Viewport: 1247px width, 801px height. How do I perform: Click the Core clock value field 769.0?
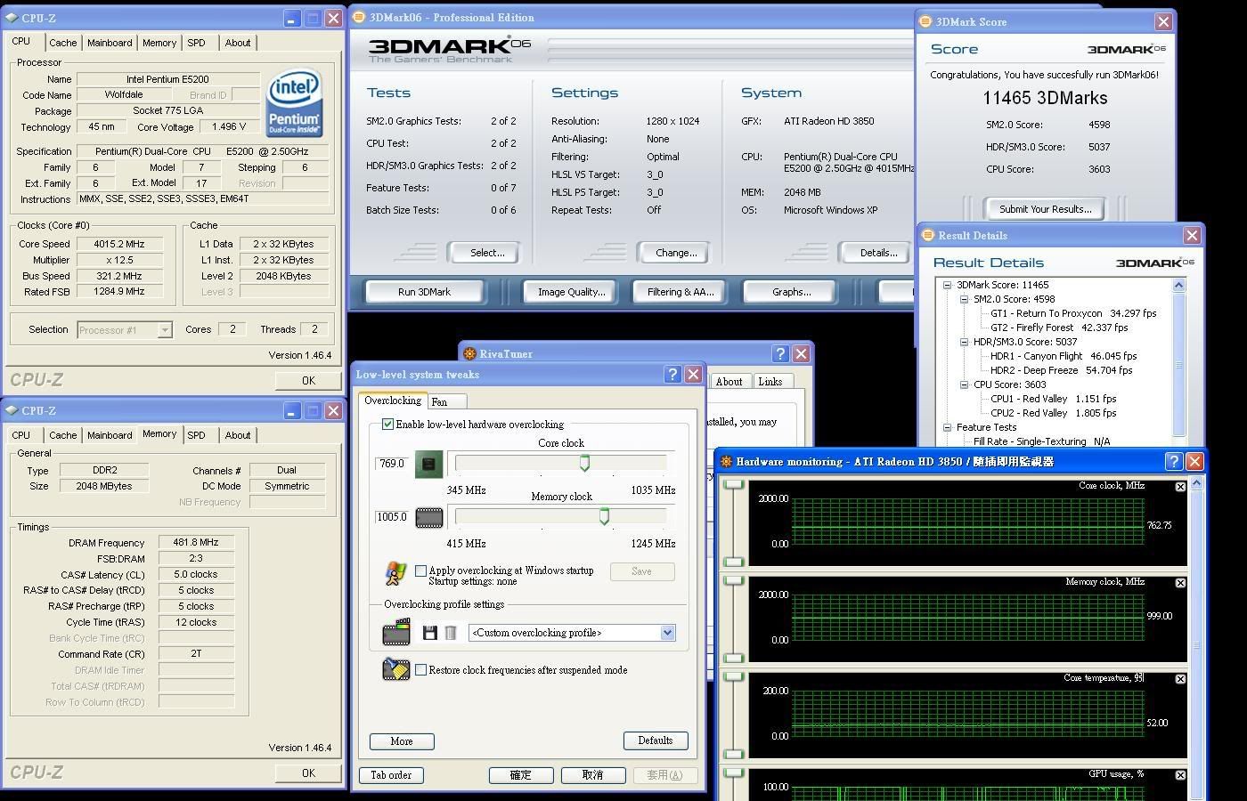[x=393, y=464]
